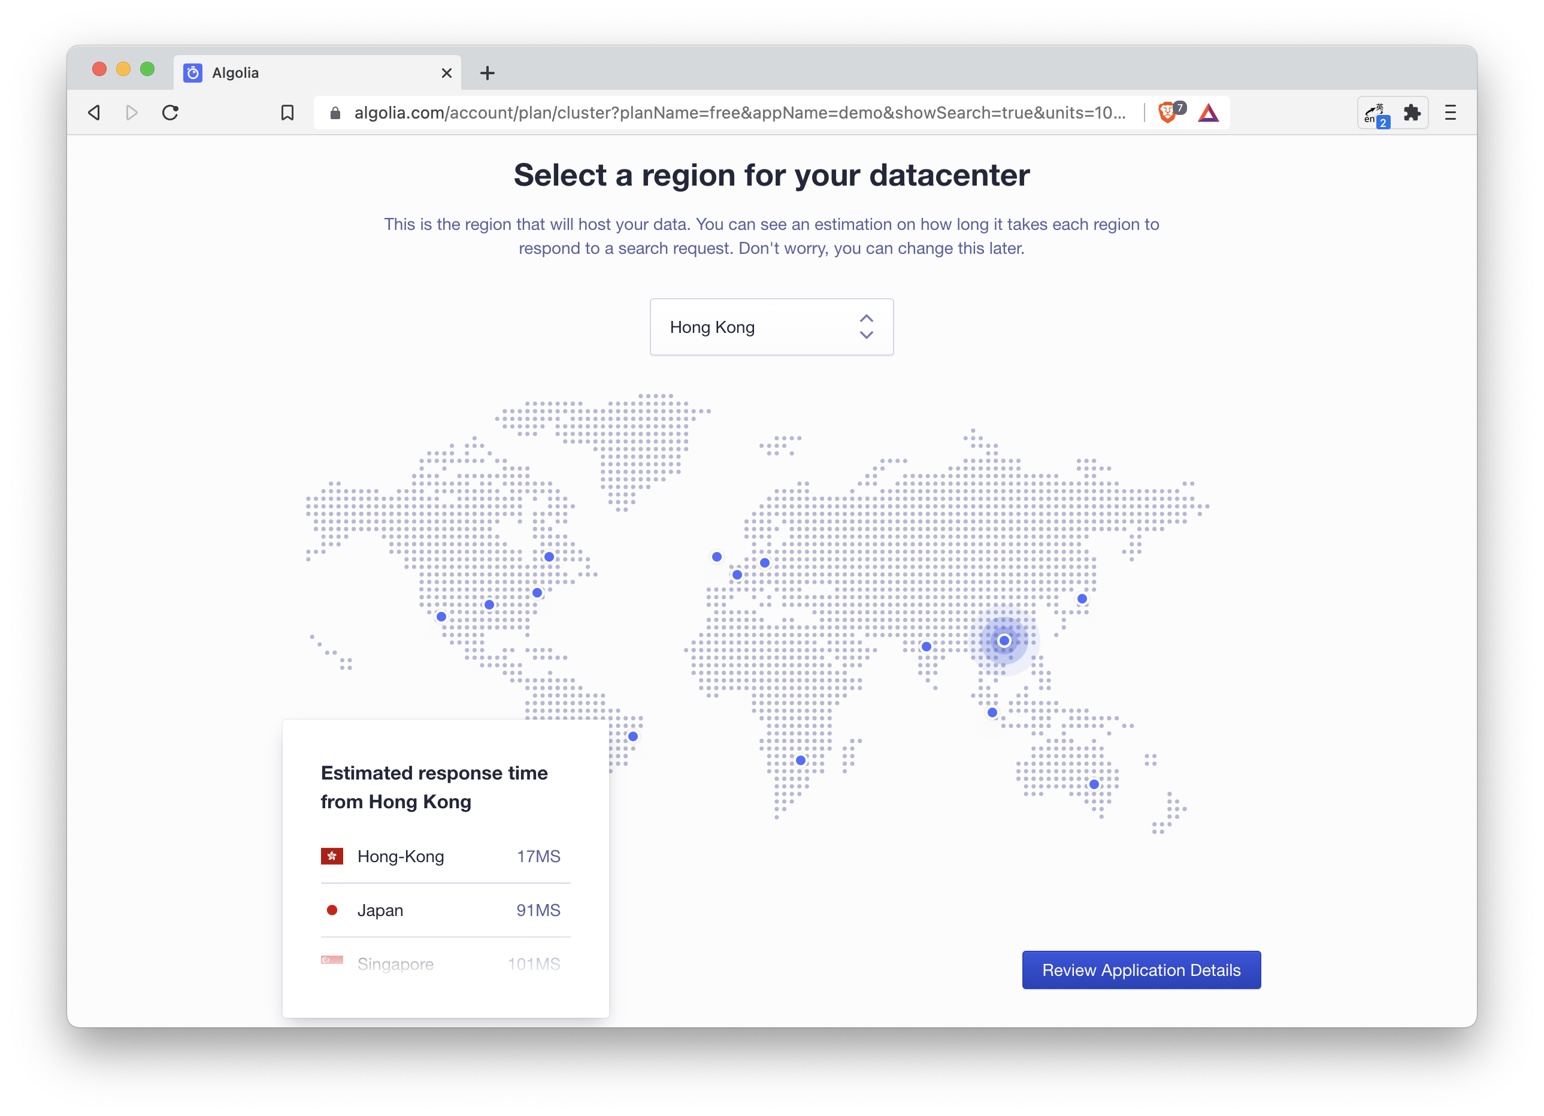
Task: Click the upward chevron on the region selector
Action: [x=866, y=319]
